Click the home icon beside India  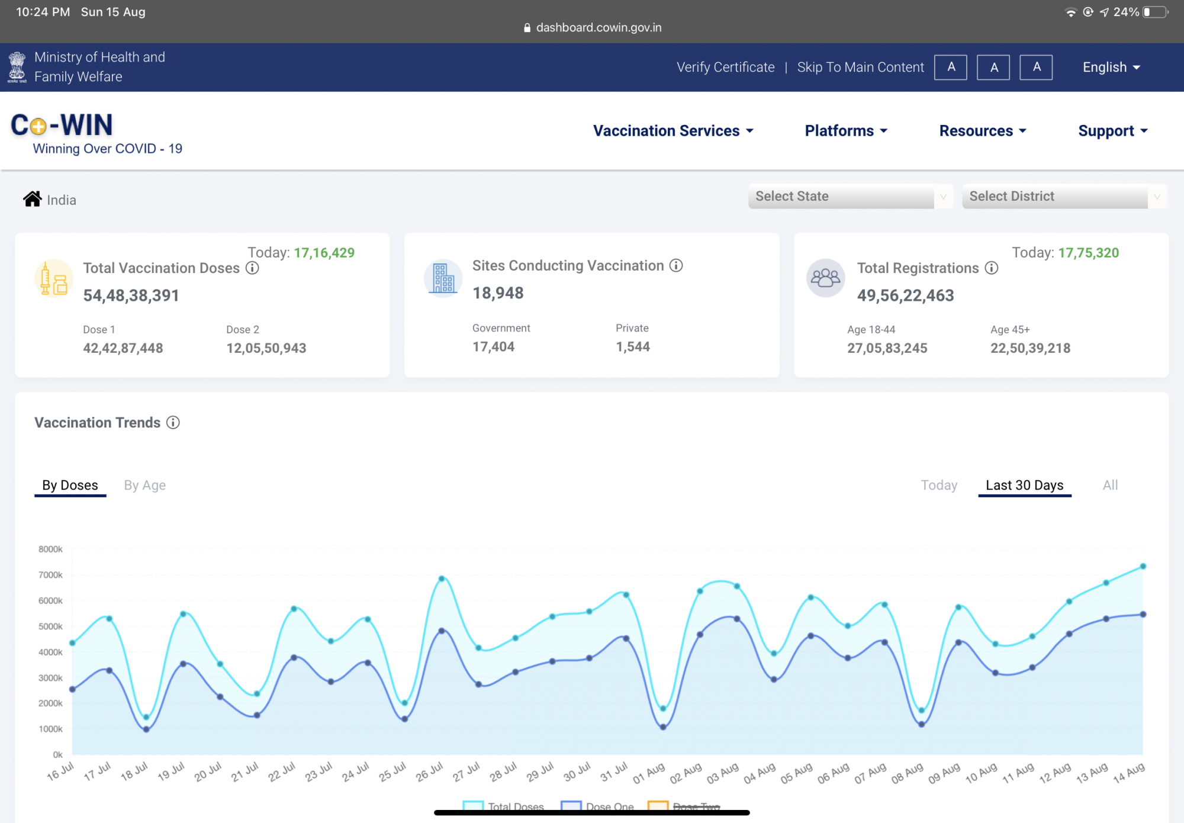click(32, 199)
